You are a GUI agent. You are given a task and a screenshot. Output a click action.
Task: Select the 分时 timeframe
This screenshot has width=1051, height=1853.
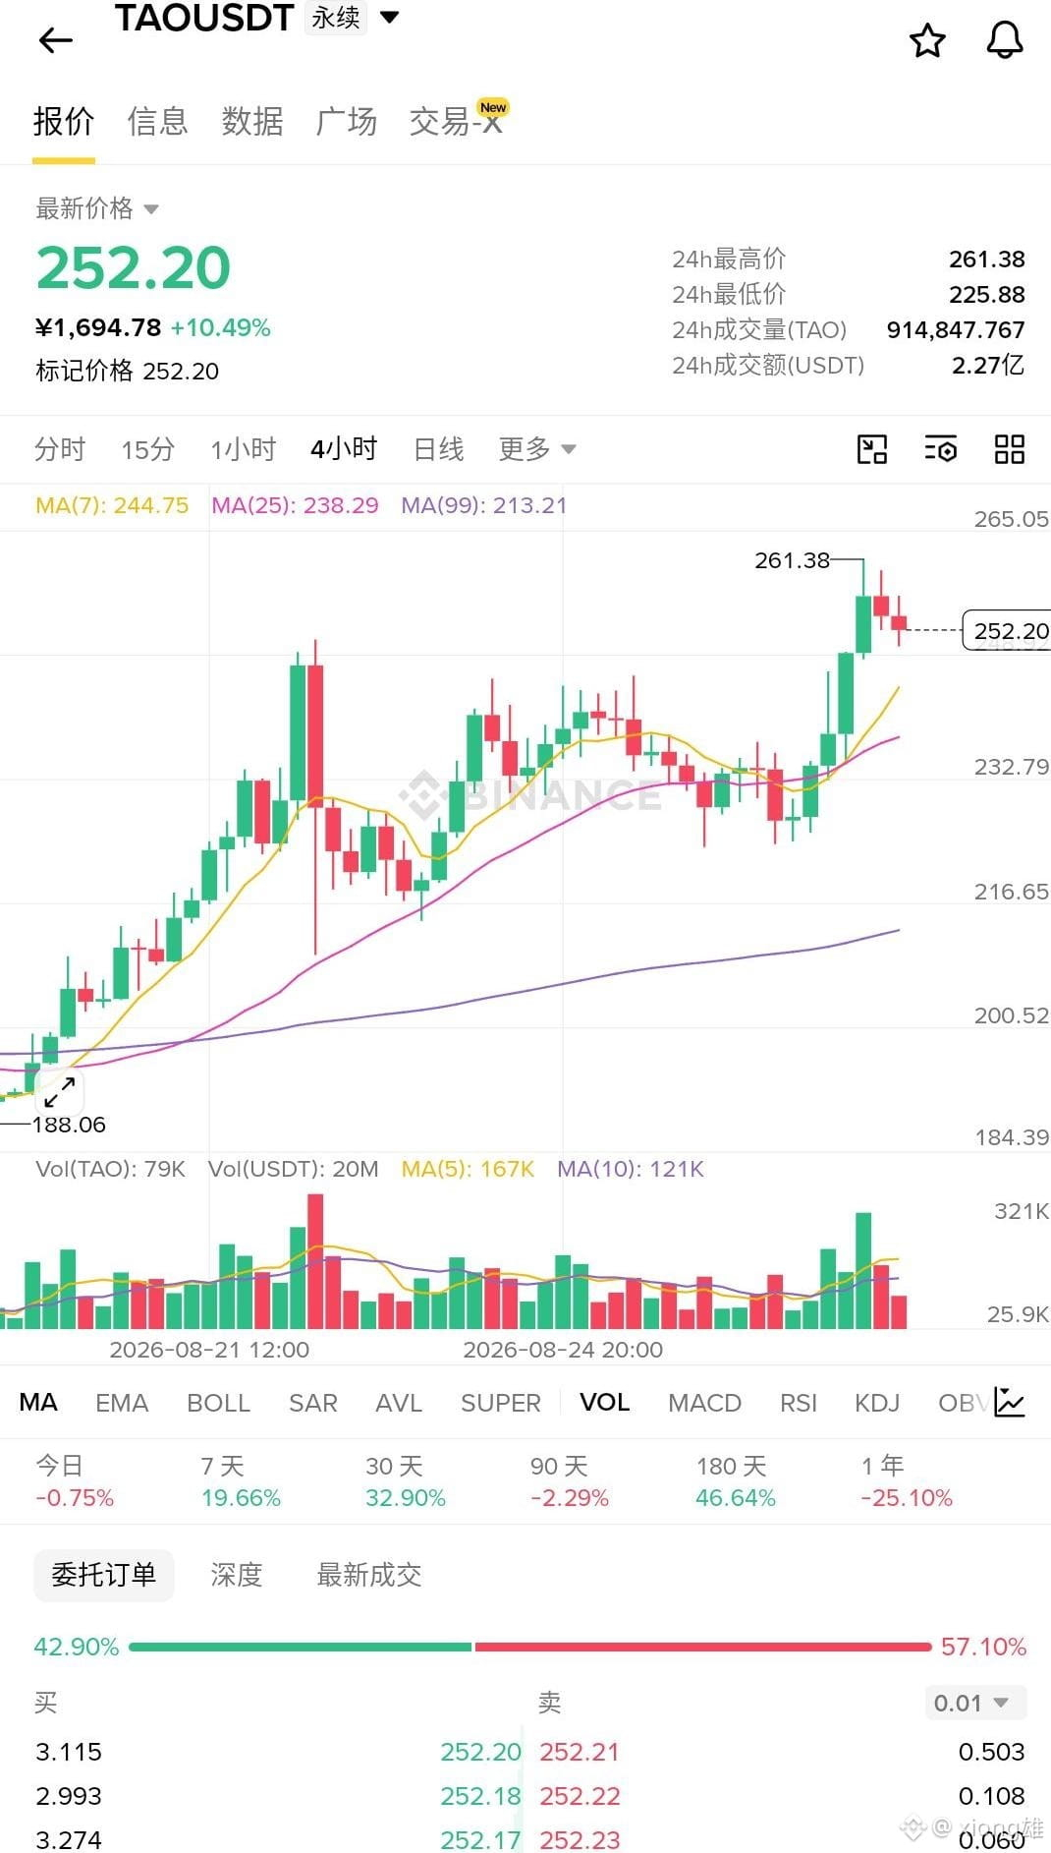click(60, 449)
